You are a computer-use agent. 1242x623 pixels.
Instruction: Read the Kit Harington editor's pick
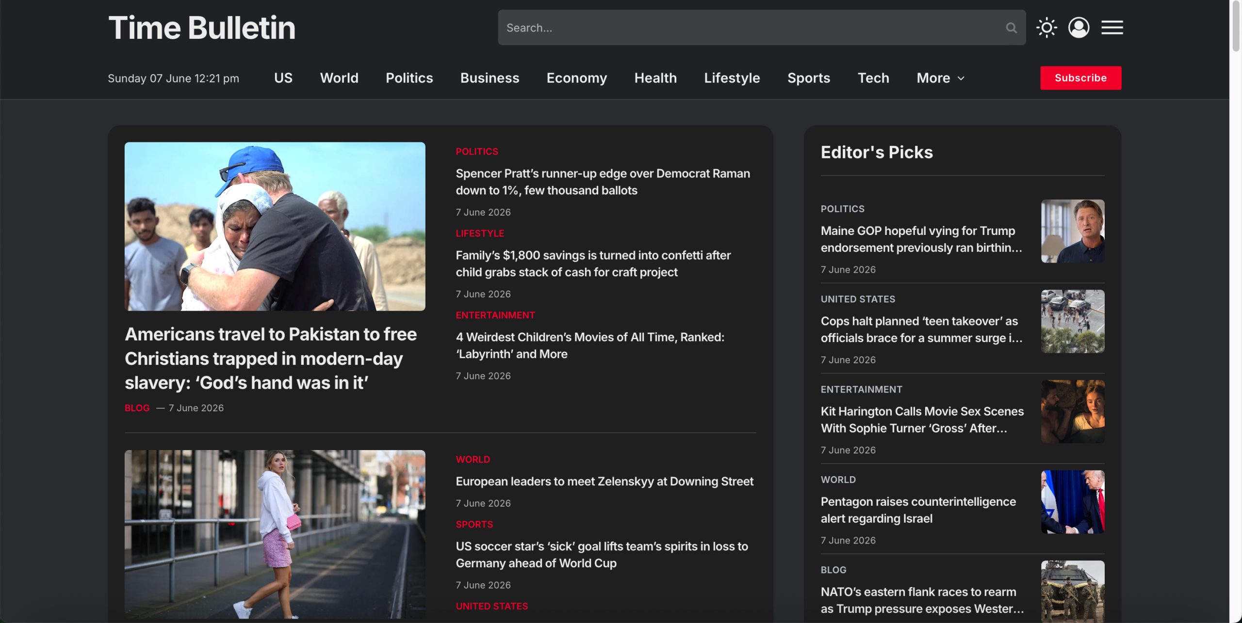(x=922, y=420)
